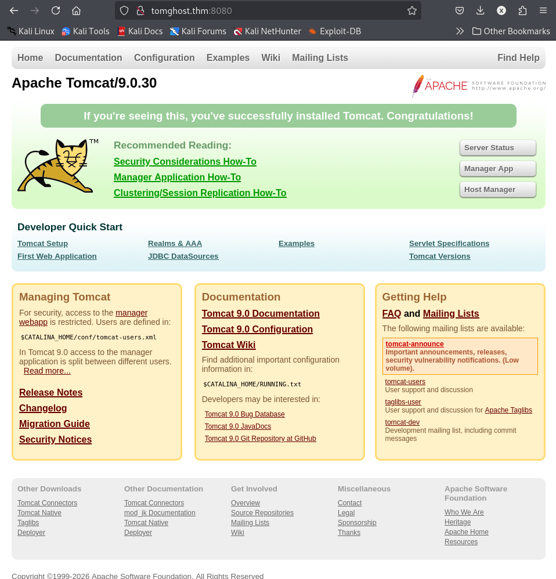Open Tomcat 9.0 Bug Database link
556x579 pixels.
[x=244, y=414]
